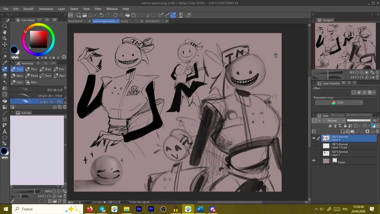The width and height of the screenshot is (380, 214).
Task: Select the Balloon tool
Action: coord(5,138)
